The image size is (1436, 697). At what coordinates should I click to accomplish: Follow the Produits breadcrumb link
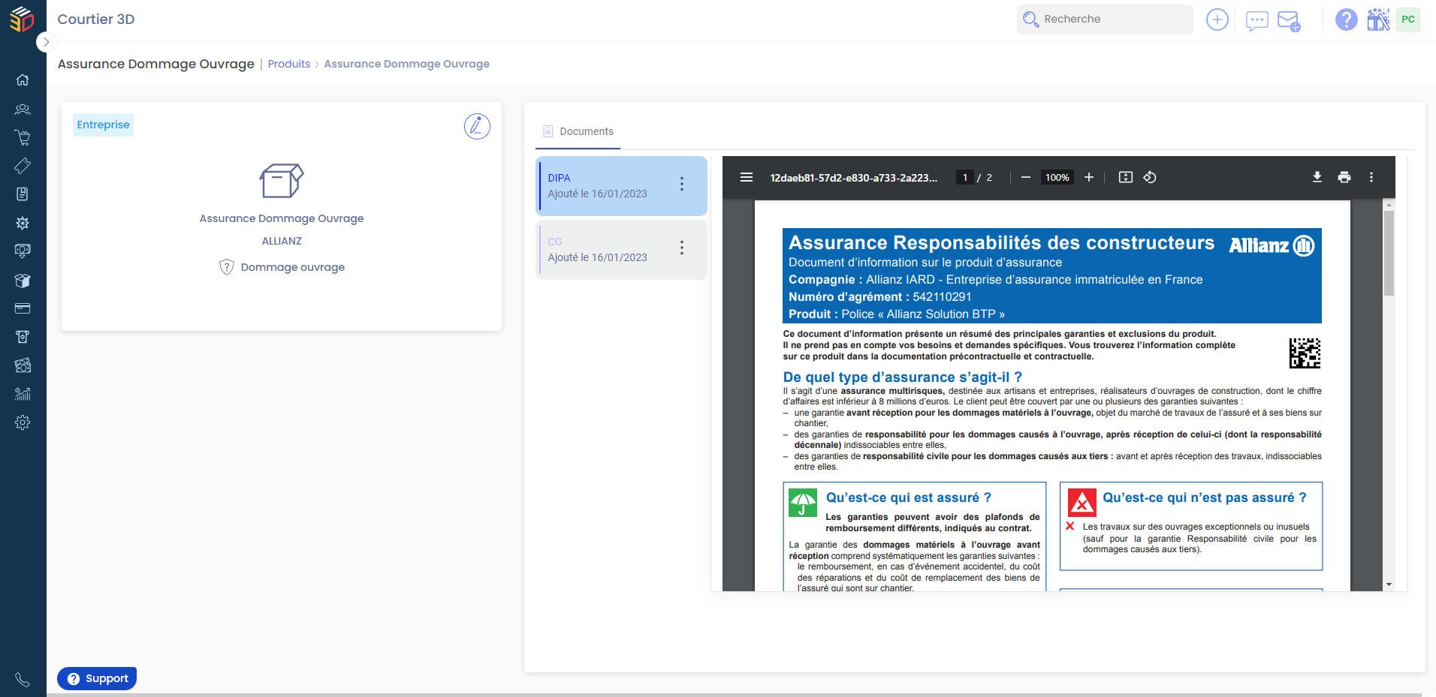(289, 64)
